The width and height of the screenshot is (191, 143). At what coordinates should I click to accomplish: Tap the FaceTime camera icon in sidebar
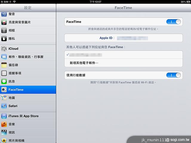4,90
